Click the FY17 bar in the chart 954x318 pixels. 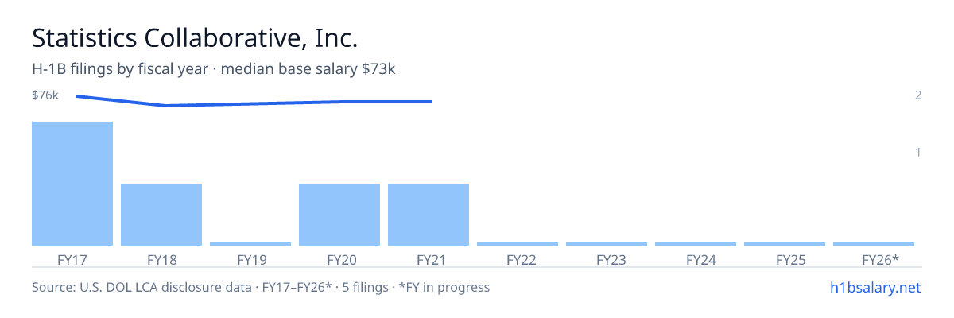72,184
